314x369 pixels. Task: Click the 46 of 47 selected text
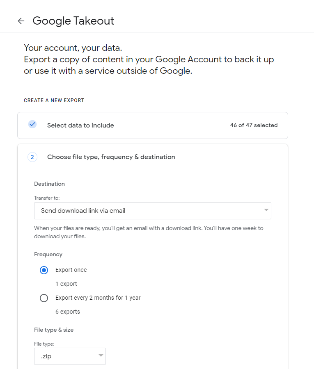254,125
